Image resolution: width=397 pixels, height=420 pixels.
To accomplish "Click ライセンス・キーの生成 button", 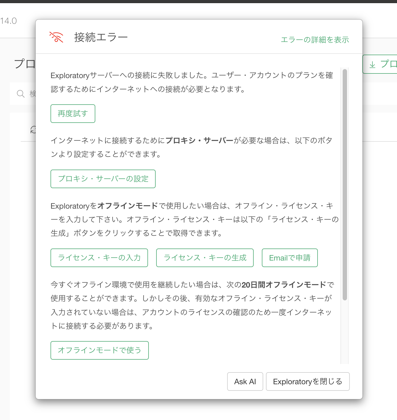I will [x=205, y=258].
